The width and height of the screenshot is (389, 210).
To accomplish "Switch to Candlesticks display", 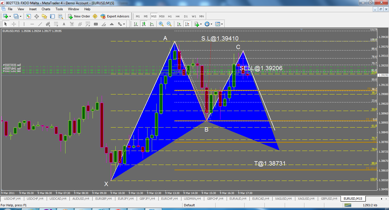I will 144,24.
